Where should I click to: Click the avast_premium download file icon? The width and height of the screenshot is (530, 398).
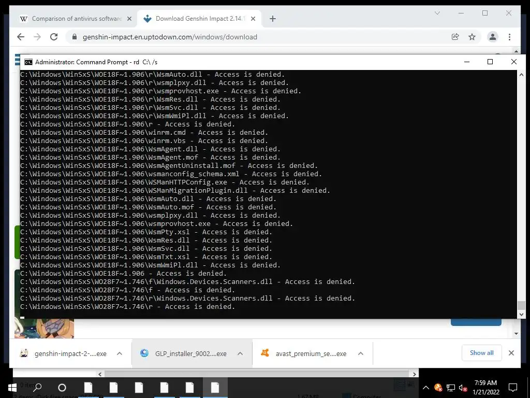[x=265, y=353]
